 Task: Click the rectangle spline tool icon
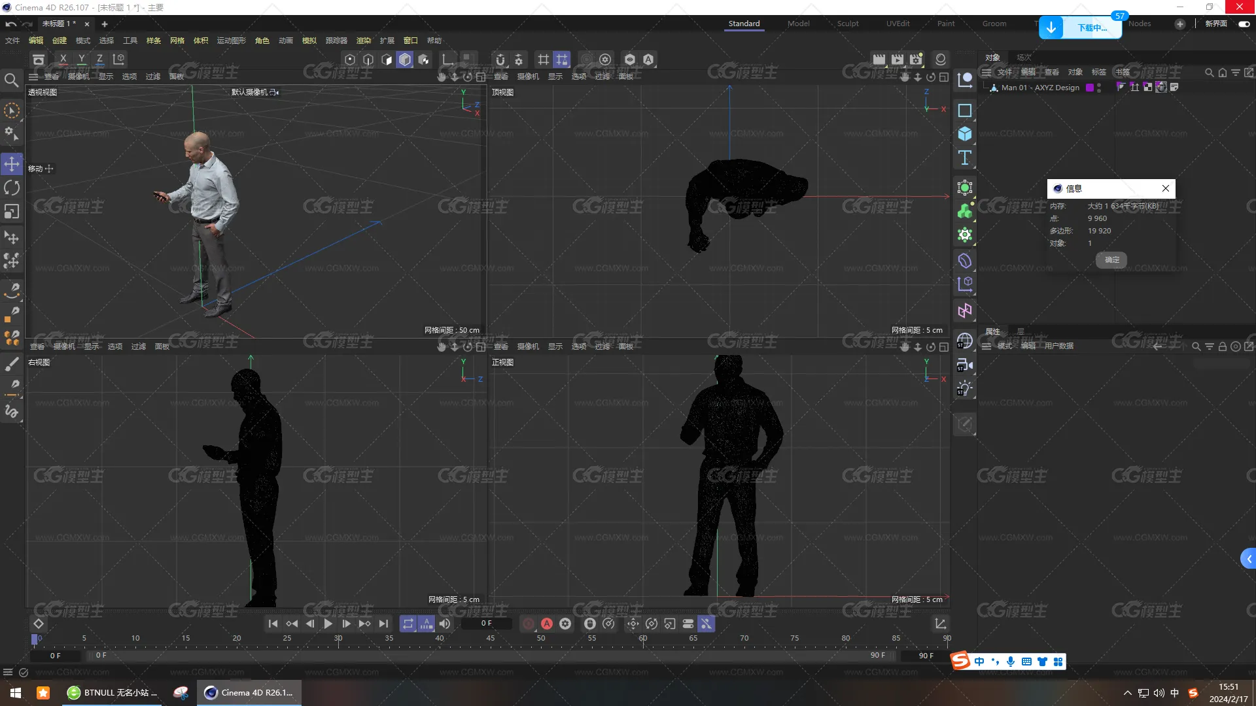point(965,110)
